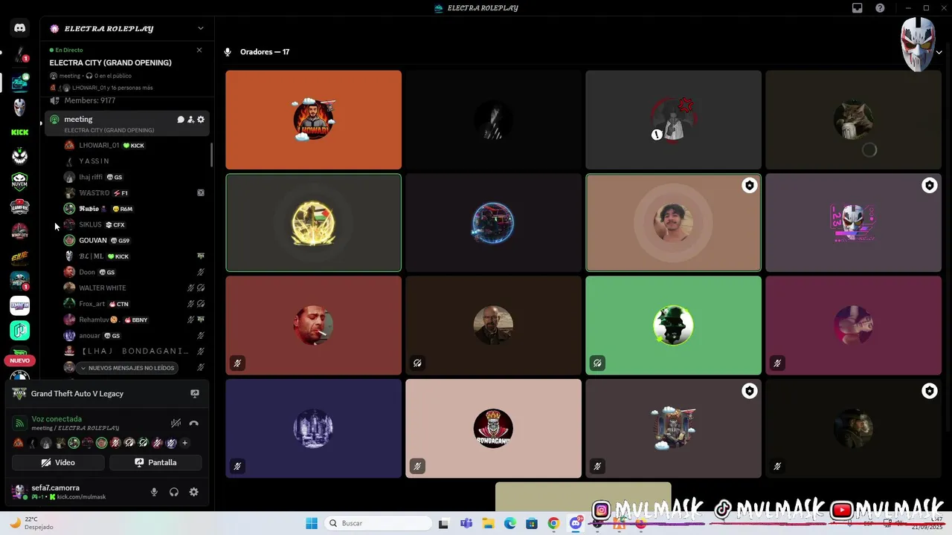Viewport: 952px width, 535px height.
Task: Open Task View from taskbar
Action: click(444, 523)
